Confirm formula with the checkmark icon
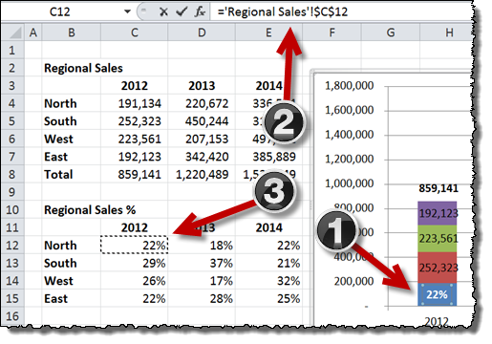492x344 pixels. (x=182, y=11)
